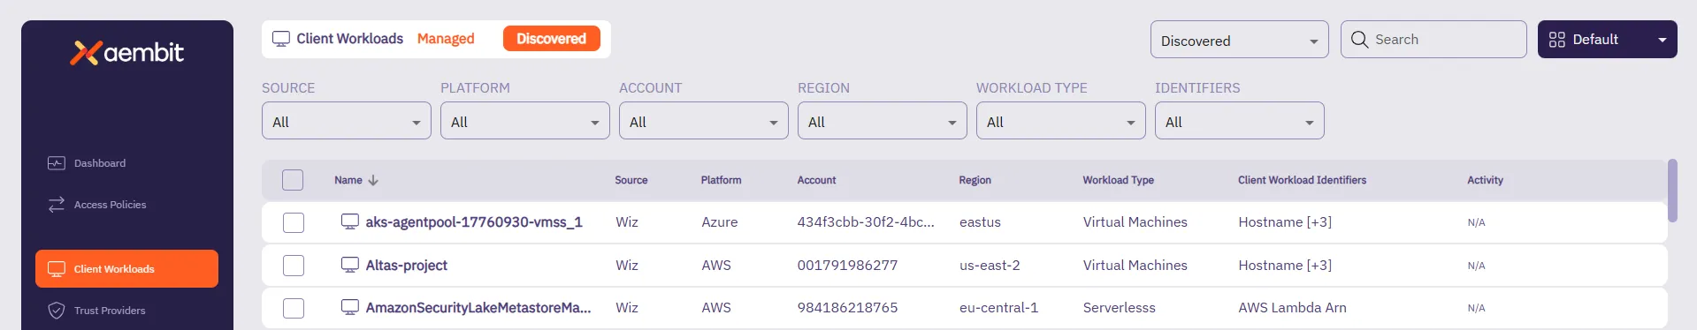Click the monitor icon beside the Client Workloads heading

tap(281, 39)
